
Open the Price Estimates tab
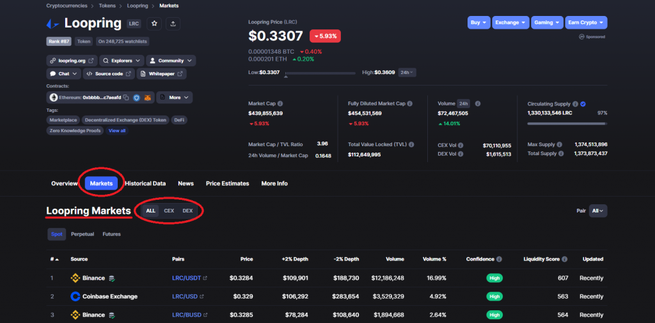227,183
